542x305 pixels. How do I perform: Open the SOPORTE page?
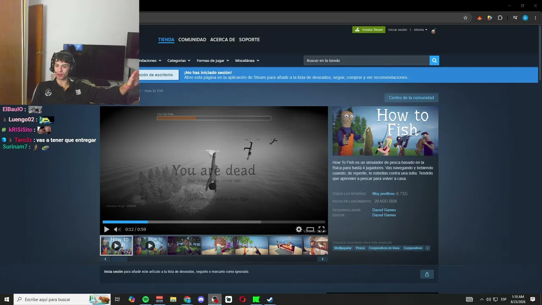click(249, 40)
